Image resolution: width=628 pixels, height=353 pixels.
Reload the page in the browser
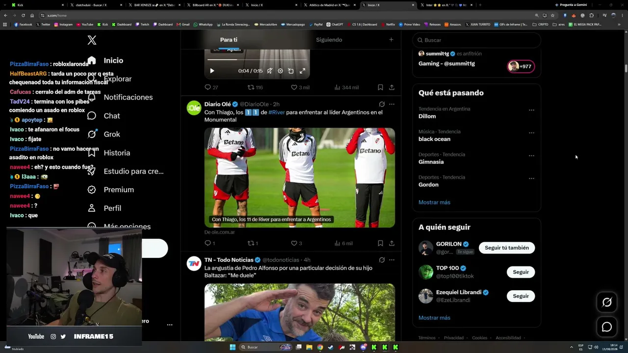point(23,15)
